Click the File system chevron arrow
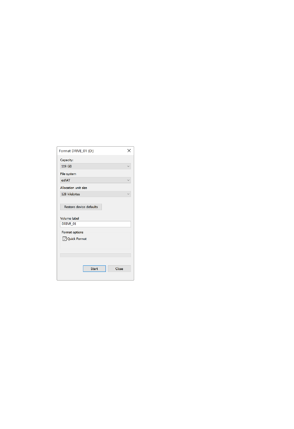Image resolution: width=294 pixels, height=429 pixels. [x=128, y=180]
